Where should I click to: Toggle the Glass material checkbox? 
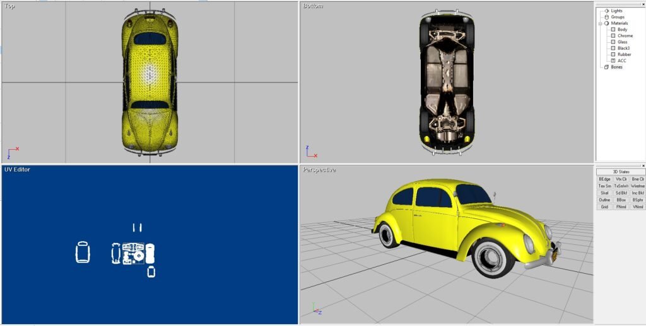[613, 42]
